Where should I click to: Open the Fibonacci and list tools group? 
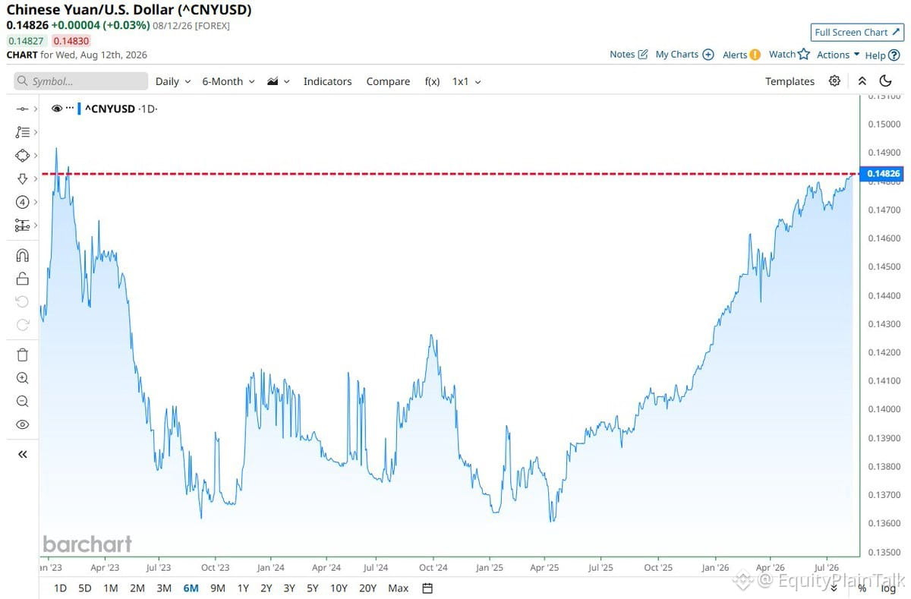[x=22, y=132]
